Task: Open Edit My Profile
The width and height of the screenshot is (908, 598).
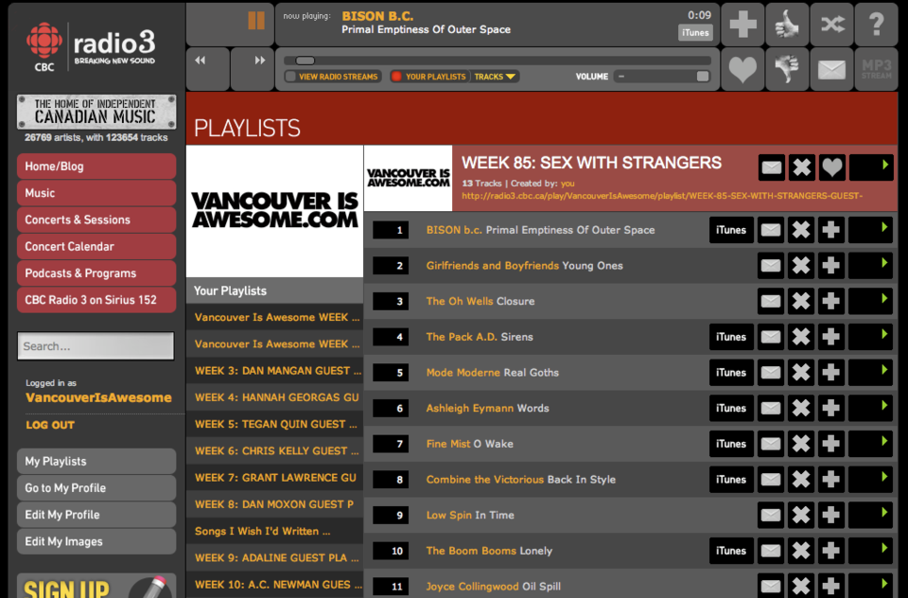Action: coord(96,515)
